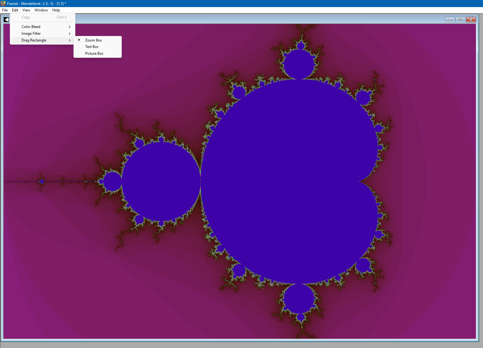The image size is (483, 348).
Task: Close the open Edit menu
Action: [x=15, y=10]
